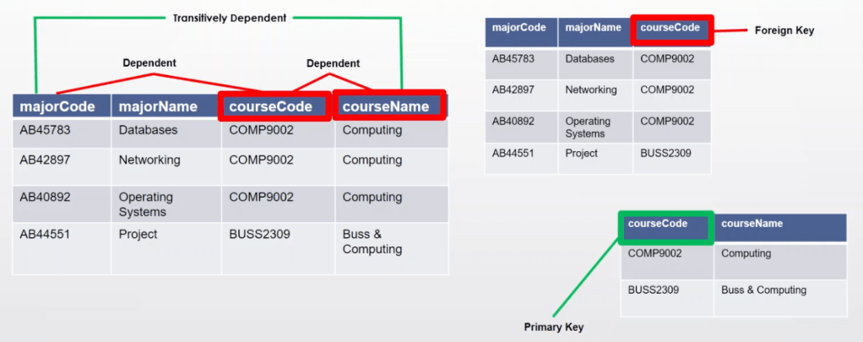Select Networking cell in the large left table

click(149, 160)
